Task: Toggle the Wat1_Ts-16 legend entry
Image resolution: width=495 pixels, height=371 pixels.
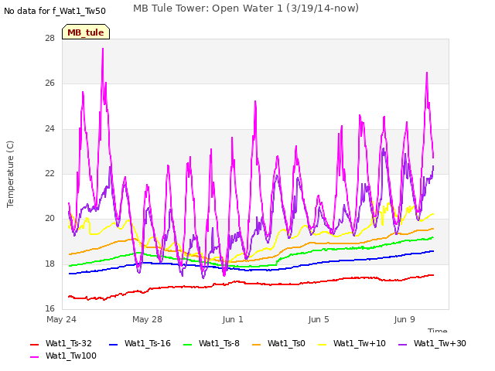Action: pos(139,343)
